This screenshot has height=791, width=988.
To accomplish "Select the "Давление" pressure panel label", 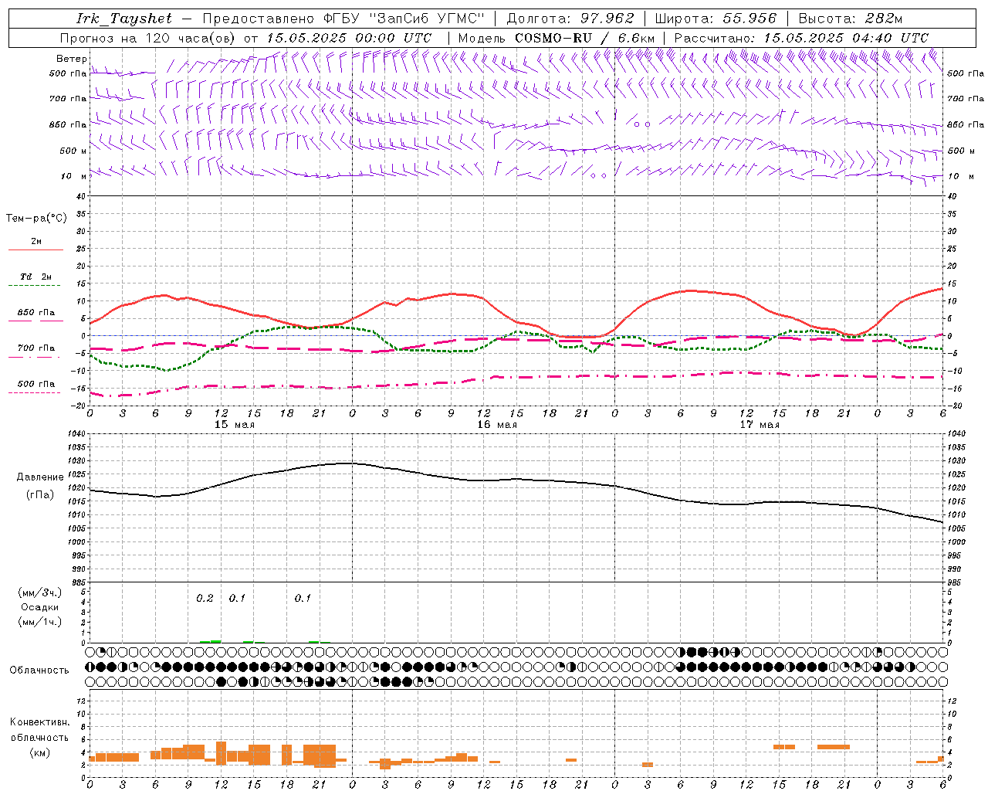I will click(40, 477).
